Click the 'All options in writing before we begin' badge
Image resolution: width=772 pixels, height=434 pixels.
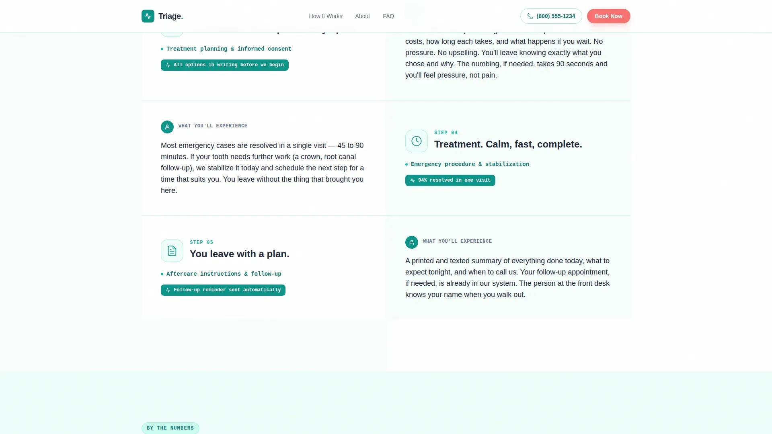[225, 65]
